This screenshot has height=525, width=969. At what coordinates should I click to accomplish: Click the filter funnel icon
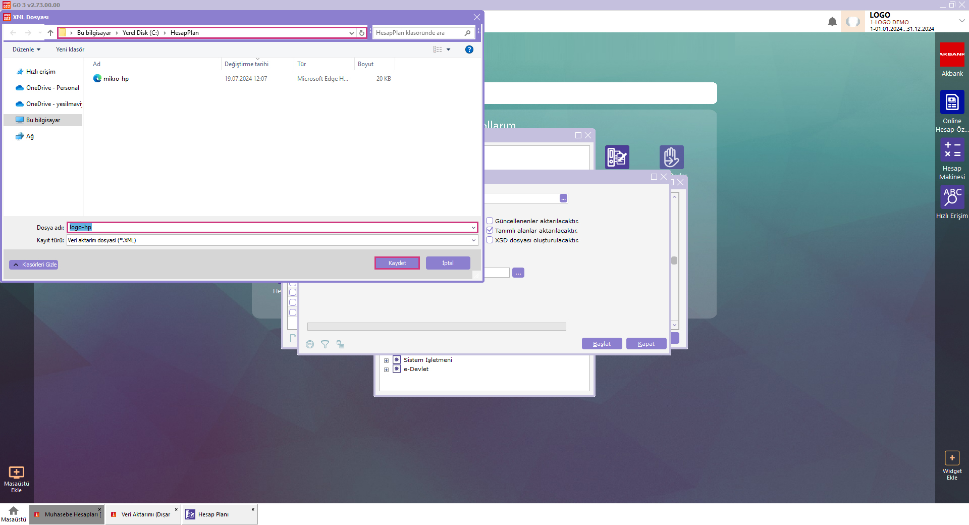325,344
